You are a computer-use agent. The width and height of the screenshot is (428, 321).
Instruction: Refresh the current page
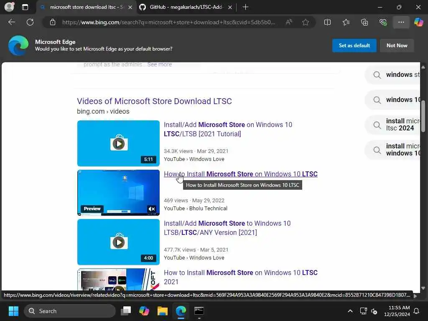tap(30, 22)
